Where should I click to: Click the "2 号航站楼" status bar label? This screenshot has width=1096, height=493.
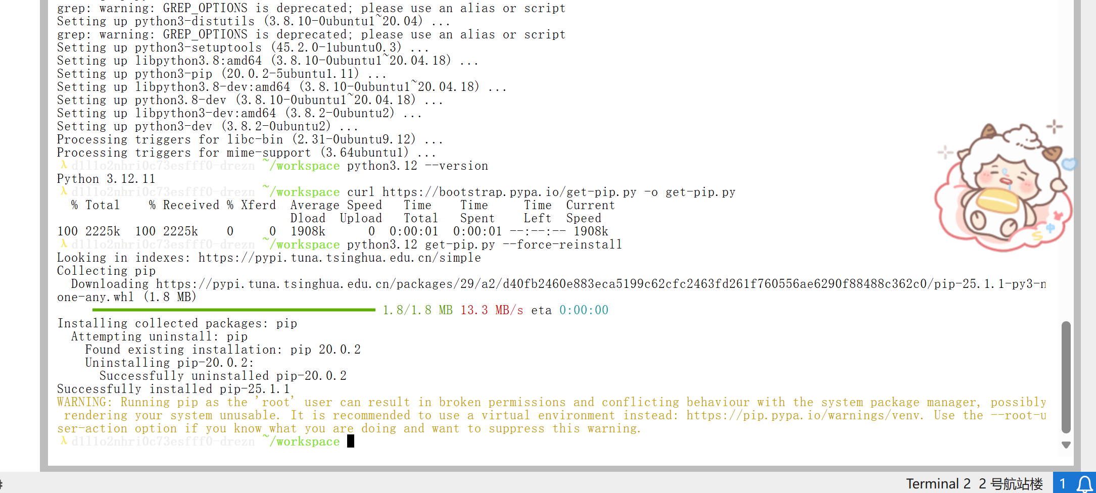(x=1011, y=484)
